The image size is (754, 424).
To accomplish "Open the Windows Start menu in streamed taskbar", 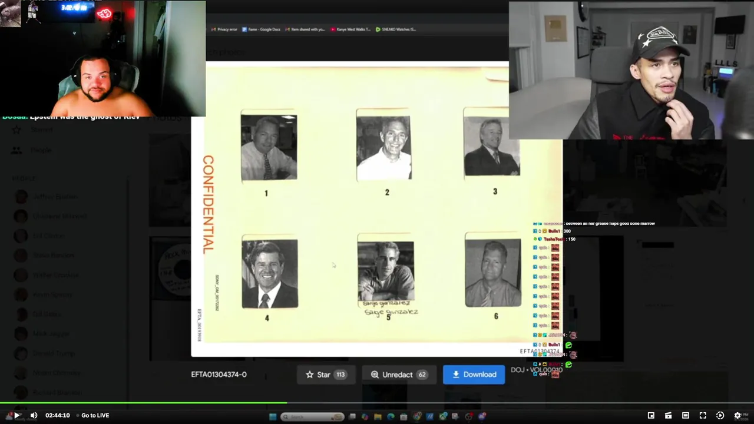I will click(x=273, y=417).
